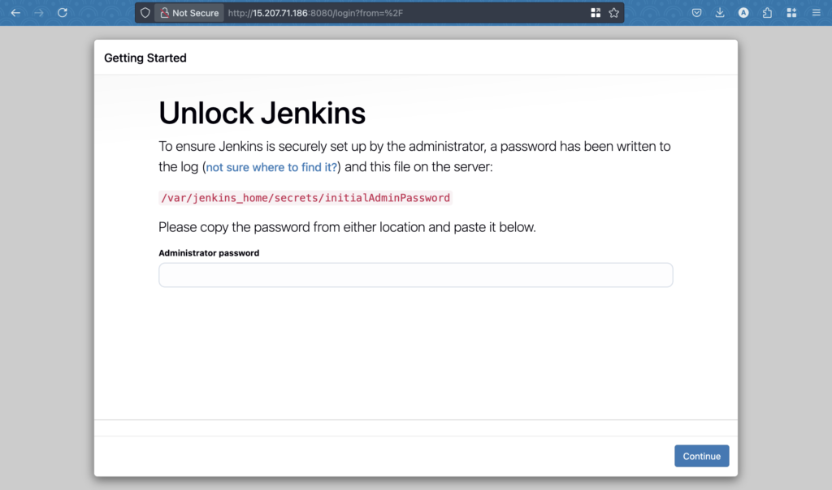Open the account avatar icon
The image size is (832, 490).
tap(743, 13)
